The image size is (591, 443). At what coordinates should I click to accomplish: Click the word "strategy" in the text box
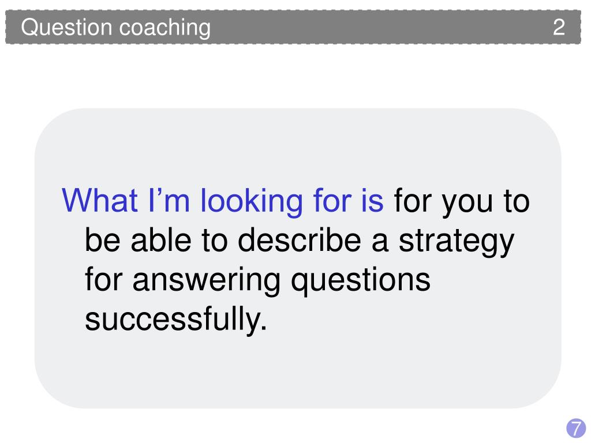click(x=456, y=243)
